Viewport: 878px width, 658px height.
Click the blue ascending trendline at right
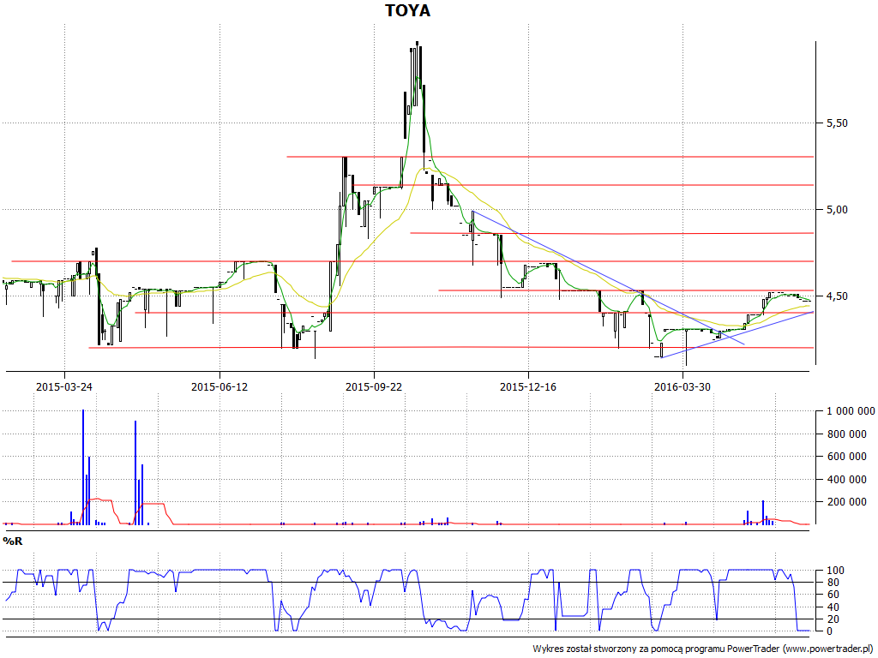point(737,335)
